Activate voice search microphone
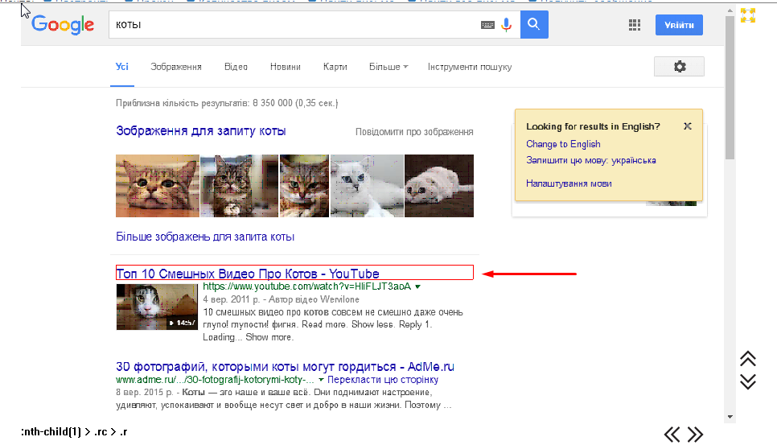Screen dimensions: 777x445 (507, 25)
